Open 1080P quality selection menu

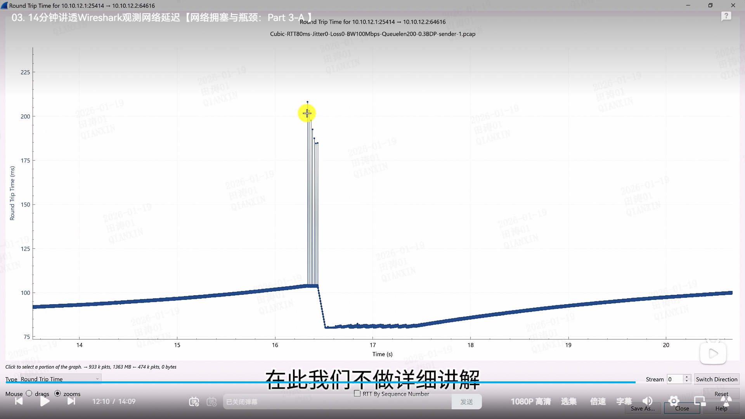coord(530,402)
